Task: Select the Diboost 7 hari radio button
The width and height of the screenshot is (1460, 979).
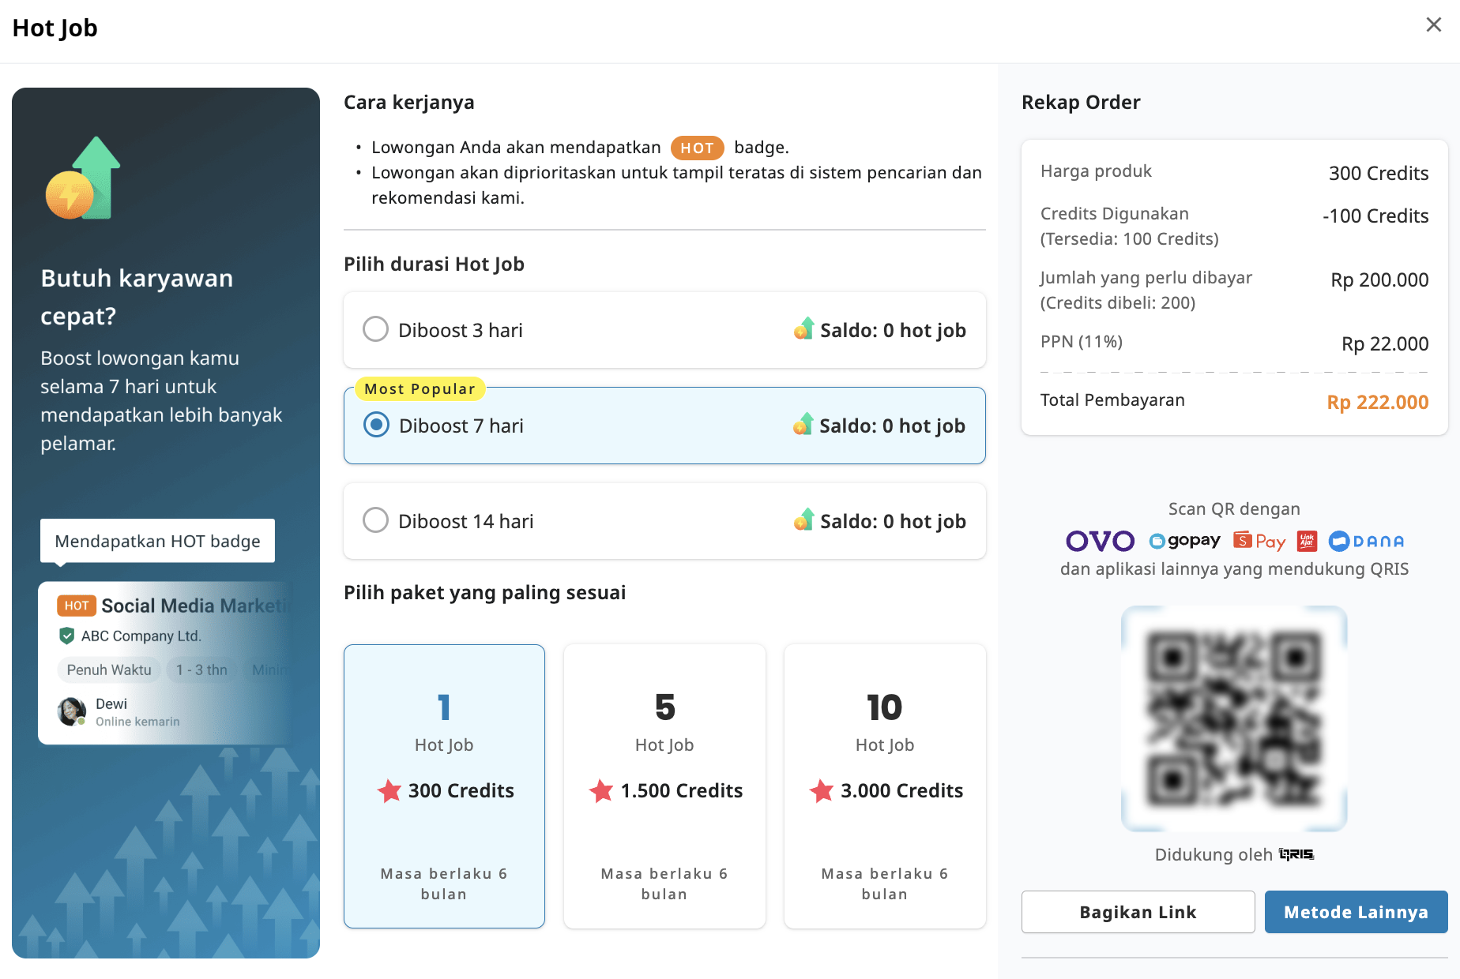Action: click(376, 425)
